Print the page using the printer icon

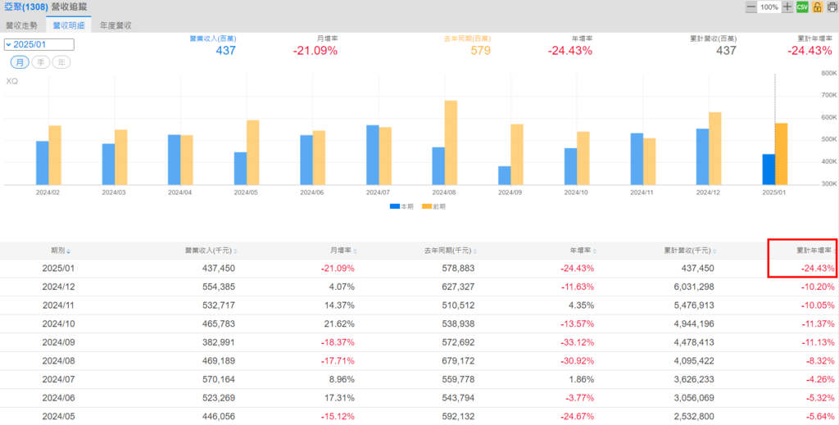pos(832,7)
